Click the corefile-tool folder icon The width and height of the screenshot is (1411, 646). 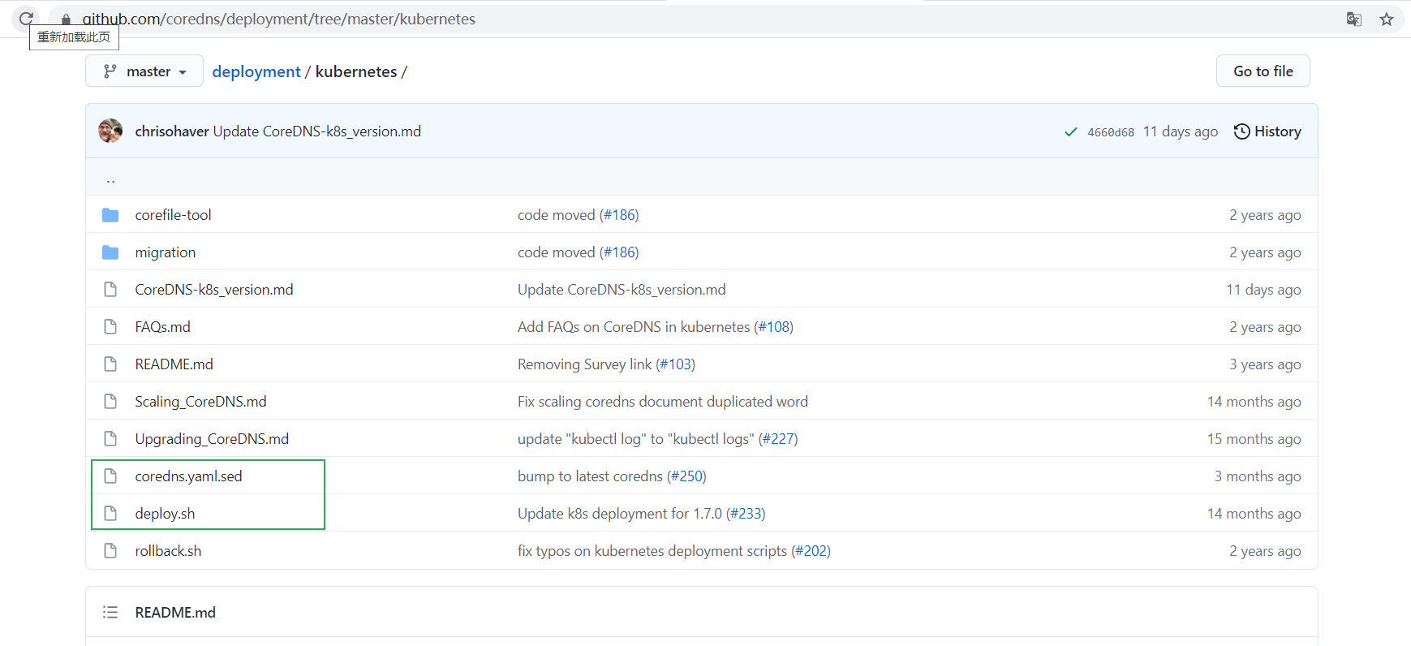(110, 215)
